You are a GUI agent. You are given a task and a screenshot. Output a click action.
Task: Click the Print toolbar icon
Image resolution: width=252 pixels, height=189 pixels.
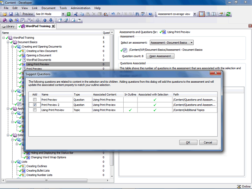(x=17, y=14)
